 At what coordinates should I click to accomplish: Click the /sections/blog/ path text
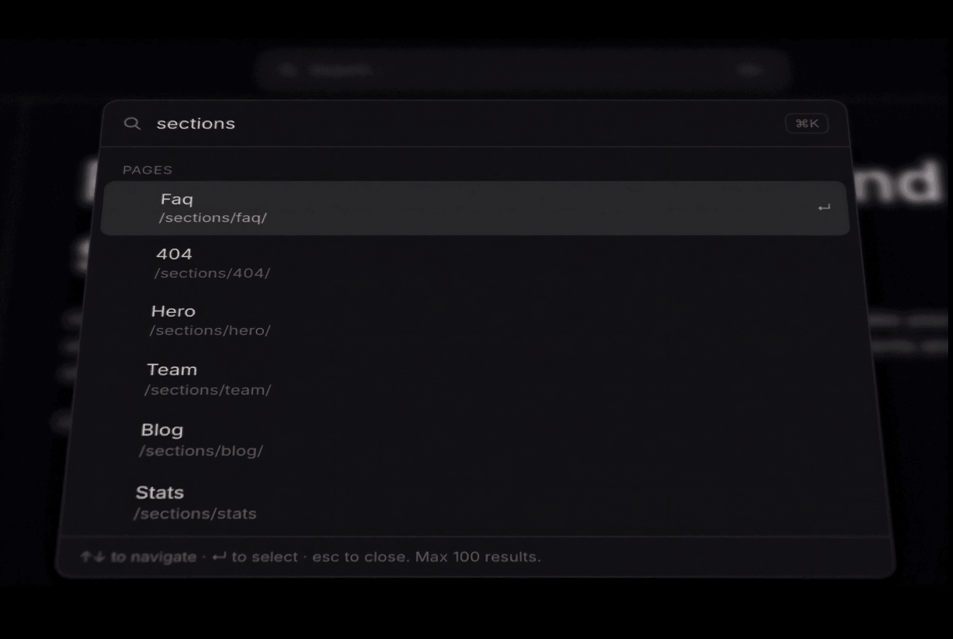tap(201, 451)
